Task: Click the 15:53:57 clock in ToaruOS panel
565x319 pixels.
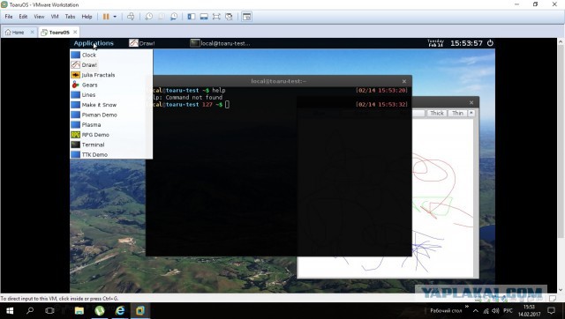Action: tap(466, 43)
